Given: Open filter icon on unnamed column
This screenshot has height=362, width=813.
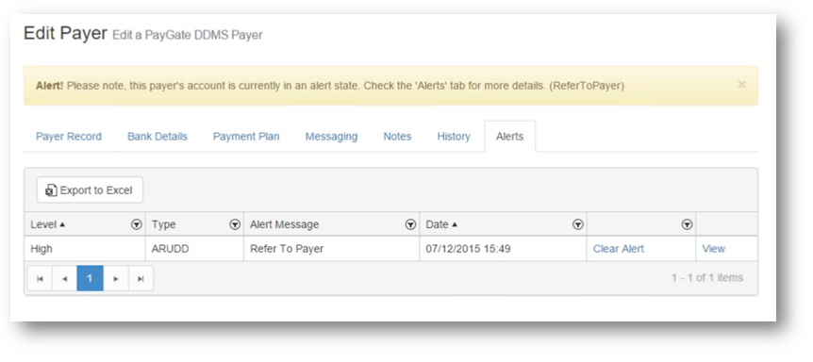Looking at the screenshot, I should tap(687, 224).
